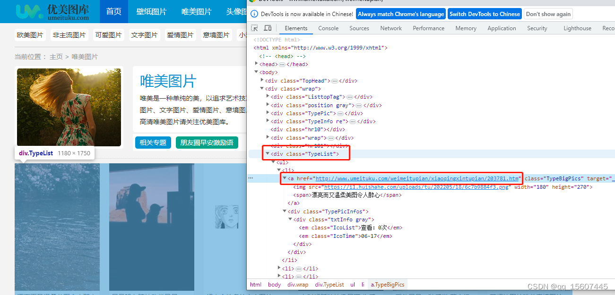Click the 壁纸图片 navigation item
Viewport: 615px width, 295px height.
151,11
